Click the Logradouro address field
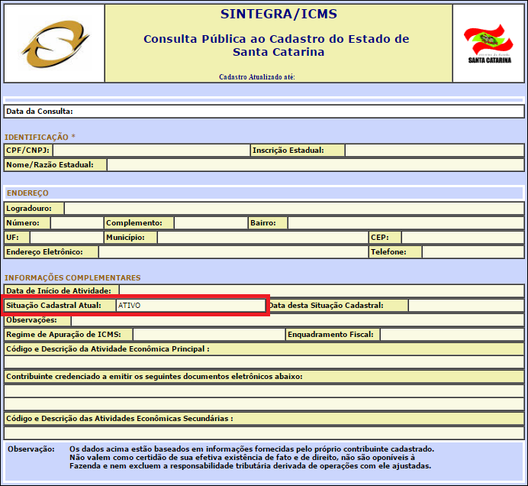 [294, 209]
